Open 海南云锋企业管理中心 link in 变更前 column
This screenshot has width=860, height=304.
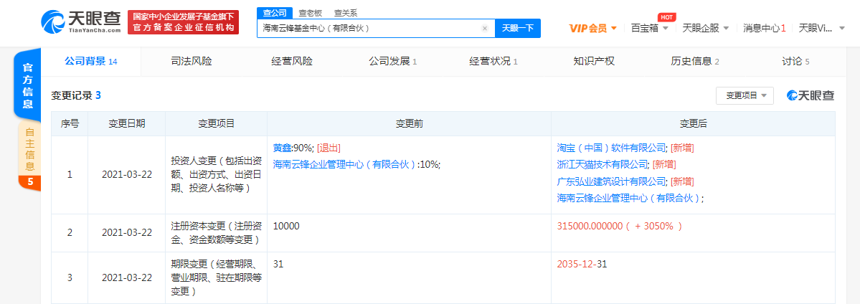[x=344, y=164]
